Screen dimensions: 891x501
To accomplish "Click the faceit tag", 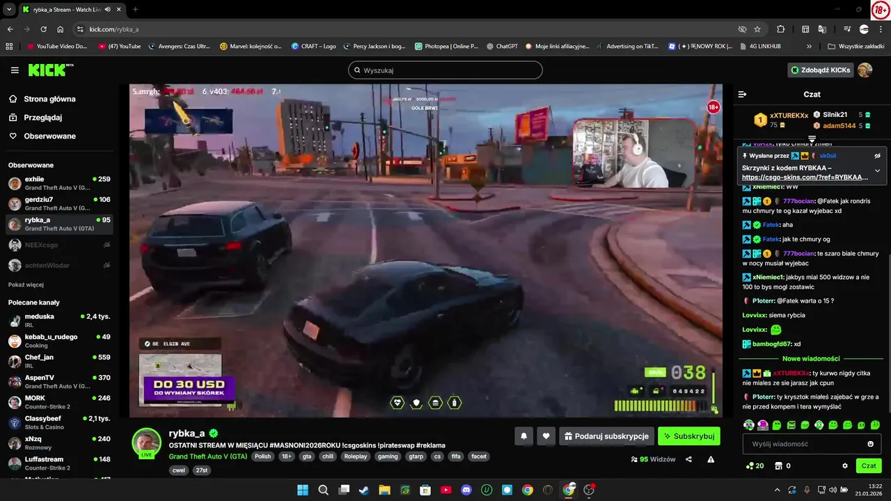I will (x=479, y=456).
